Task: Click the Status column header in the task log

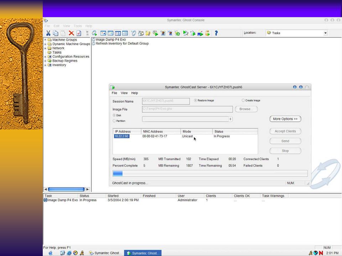Action: pos(92,196)
